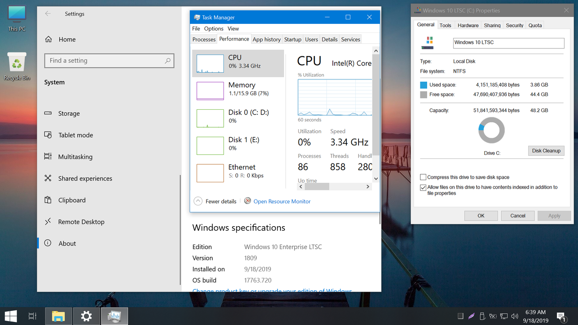
Task: Go back using Settings back arrow
Action: 48,14
